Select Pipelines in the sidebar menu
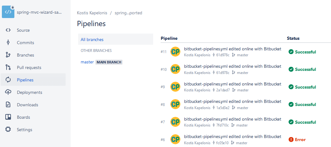Image resolution: width=331 pixels, height=147 pixels. 25,80
